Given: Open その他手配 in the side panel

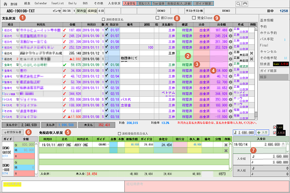Looking at the screenshot, I should click(x=269, y=58).
